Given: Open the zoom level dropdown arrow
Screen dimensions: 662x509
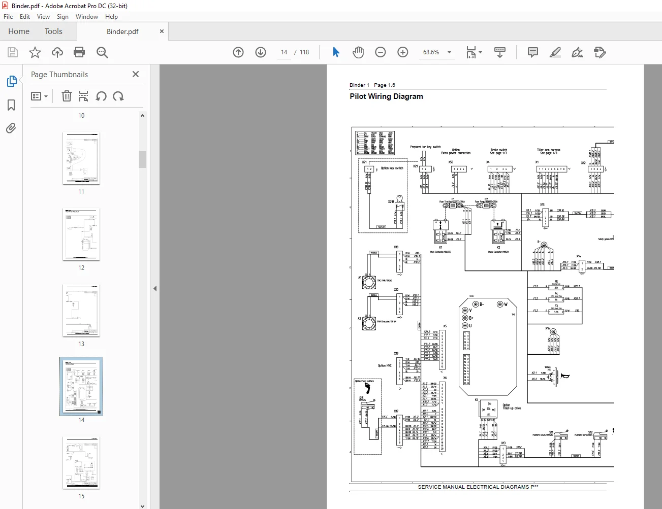Looking at the screenshot, I should (x=449, y=52).
